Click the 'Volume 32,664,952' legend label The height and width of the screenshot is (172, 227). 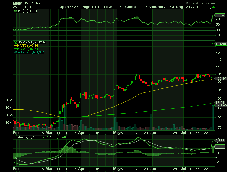click(x=30, y=52)
